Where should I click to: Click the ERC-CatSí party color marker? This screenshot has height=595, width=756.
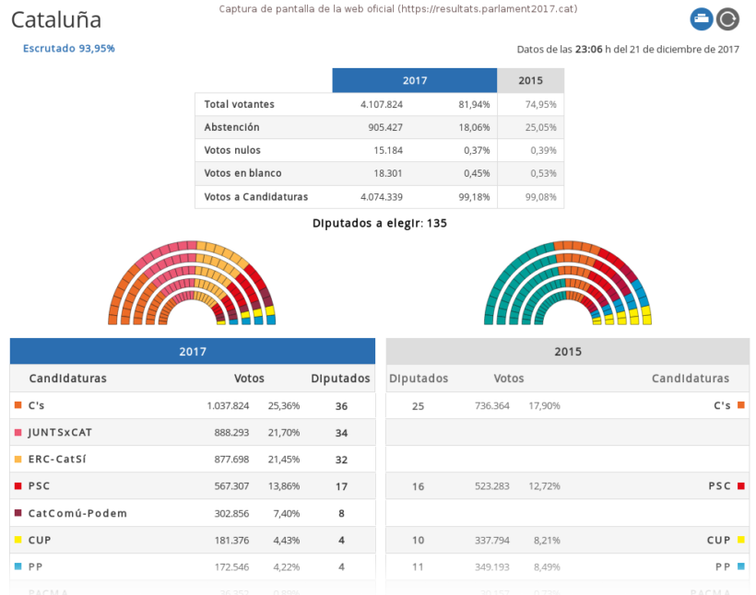click(18, 459)
